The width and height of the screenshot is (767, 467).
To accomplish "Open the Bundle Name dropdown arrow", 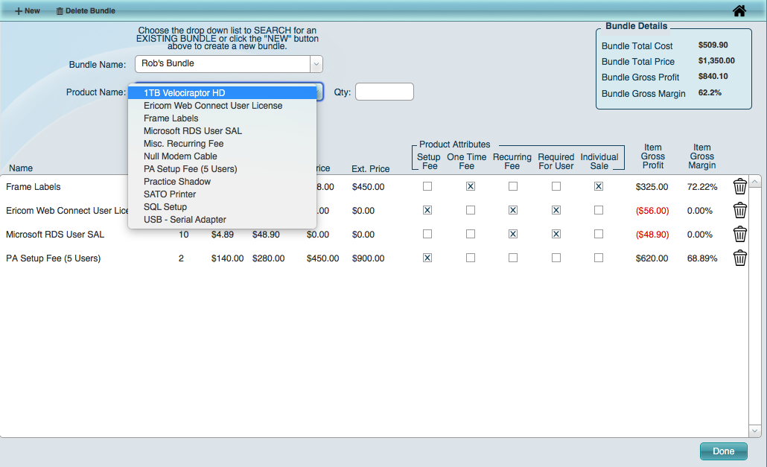I will click(x=316, y=64).
